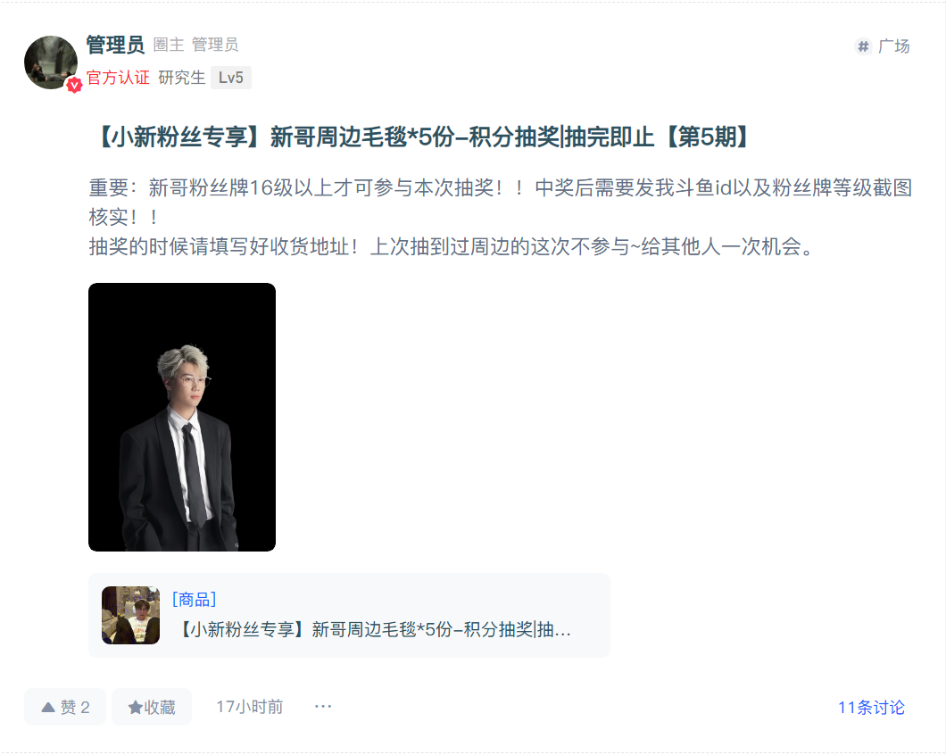Click the red verified badge on avatar
The image size is (946, 755).
[x=74, y=85]
